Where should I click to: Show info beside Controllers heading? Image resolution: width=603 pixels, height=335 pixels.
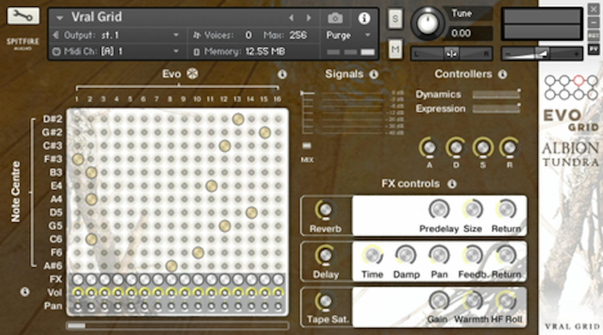pyautogui.click(x=502, y=74)
